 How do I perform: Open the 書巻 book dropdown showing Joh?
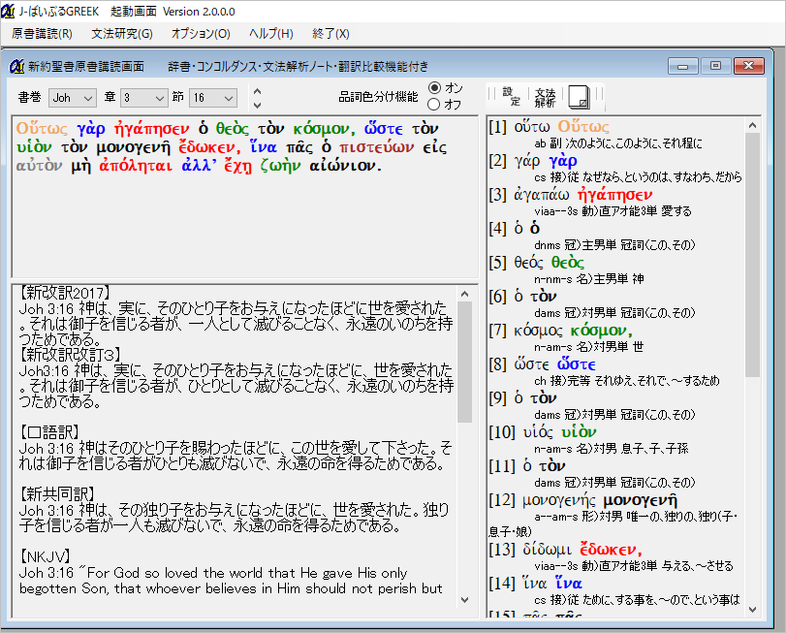click(x=72, y=98)
